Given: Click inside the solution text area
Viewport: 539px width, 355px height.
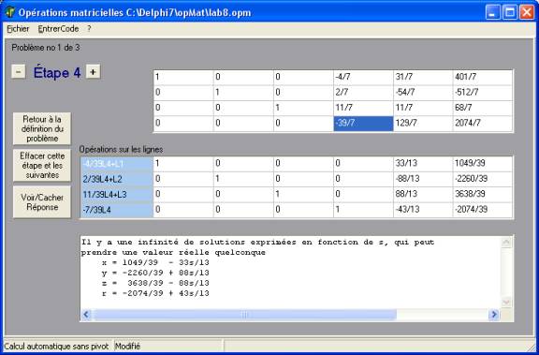Looking at the screenshot, I should (x=290, y=273).
